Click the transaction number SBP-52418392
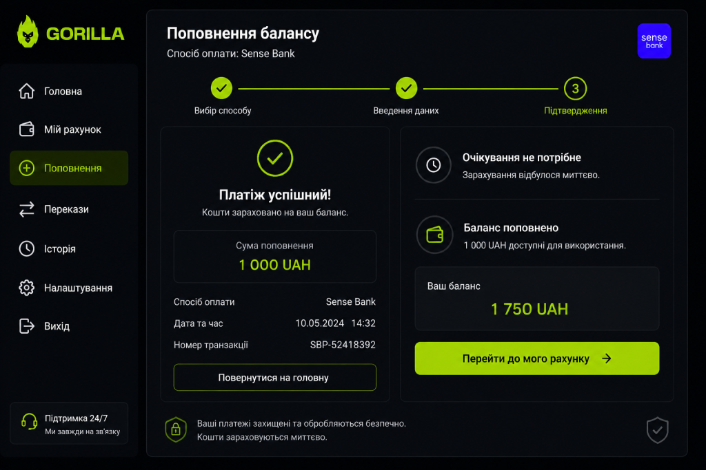The height and width of the screenshot is (470, 706). [x=343, y=345]
